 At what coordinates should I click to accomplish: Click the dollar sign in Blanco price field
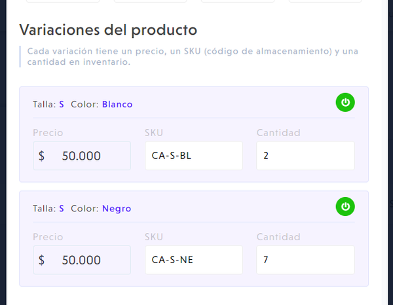pos(42,156)
